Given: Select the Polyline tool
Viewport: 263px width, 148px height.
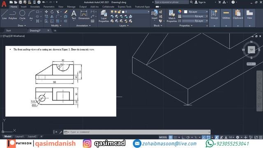Looking at the screenshot, I should (13, 15).
